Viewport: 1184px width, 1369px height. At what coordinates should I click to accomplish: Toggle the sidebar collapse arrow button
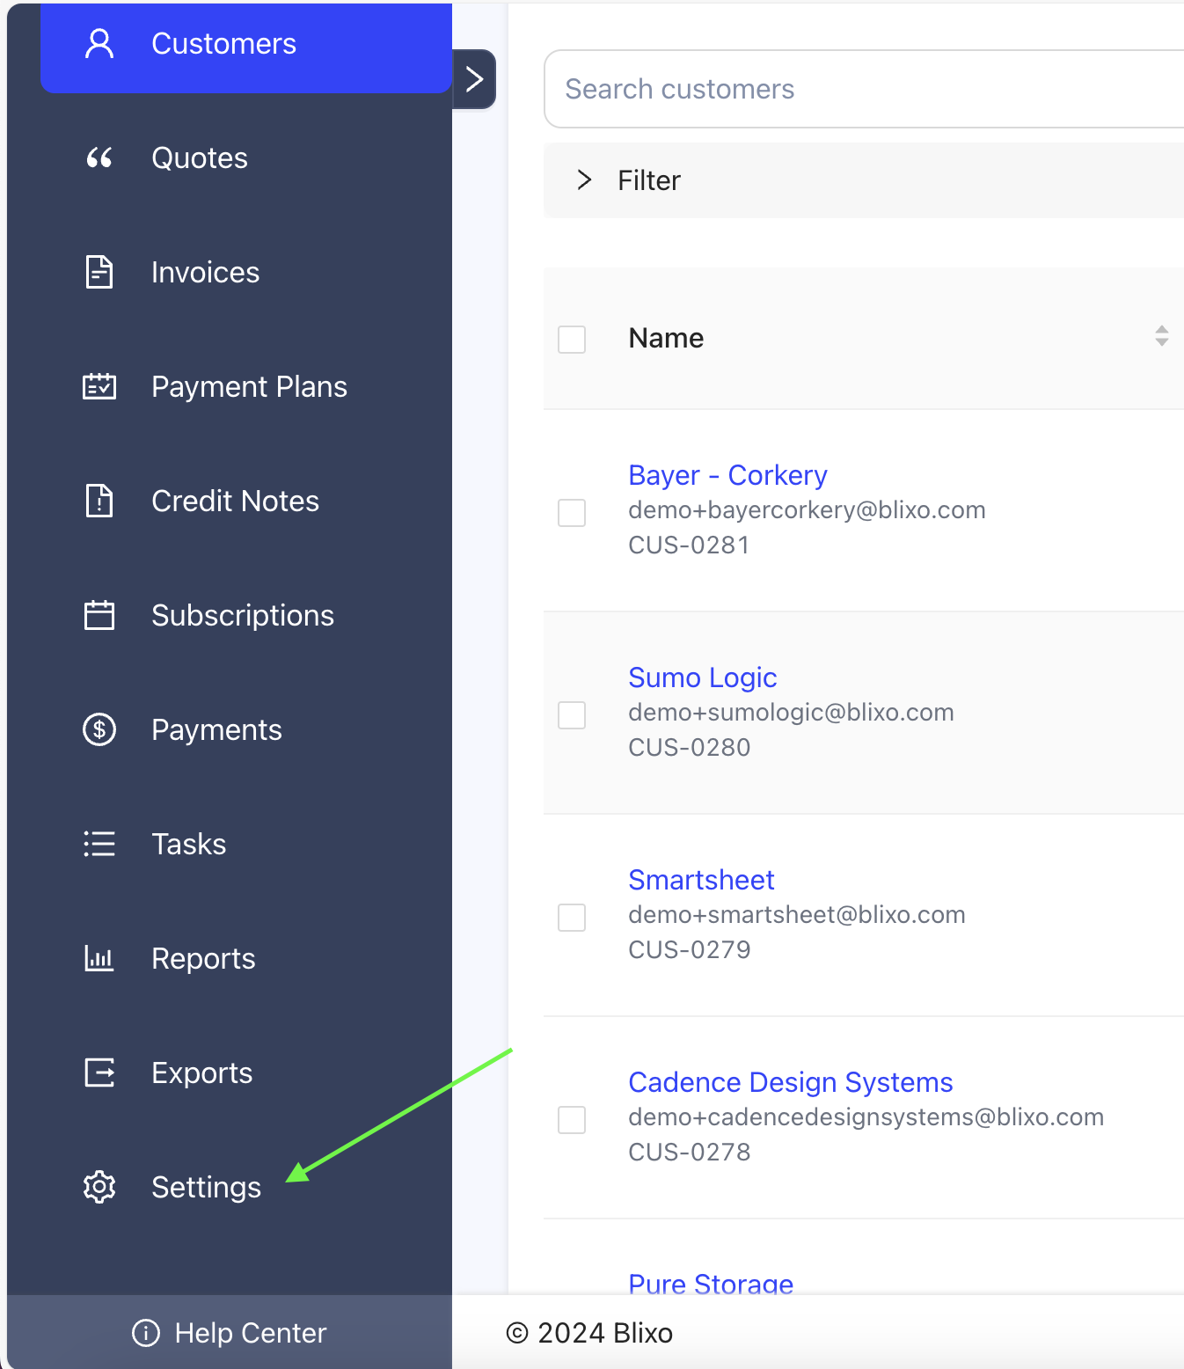tap(474, 79)
